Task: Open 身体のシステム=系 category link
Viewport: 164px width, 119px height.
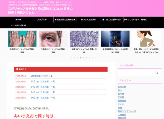Action: point(127,111)
